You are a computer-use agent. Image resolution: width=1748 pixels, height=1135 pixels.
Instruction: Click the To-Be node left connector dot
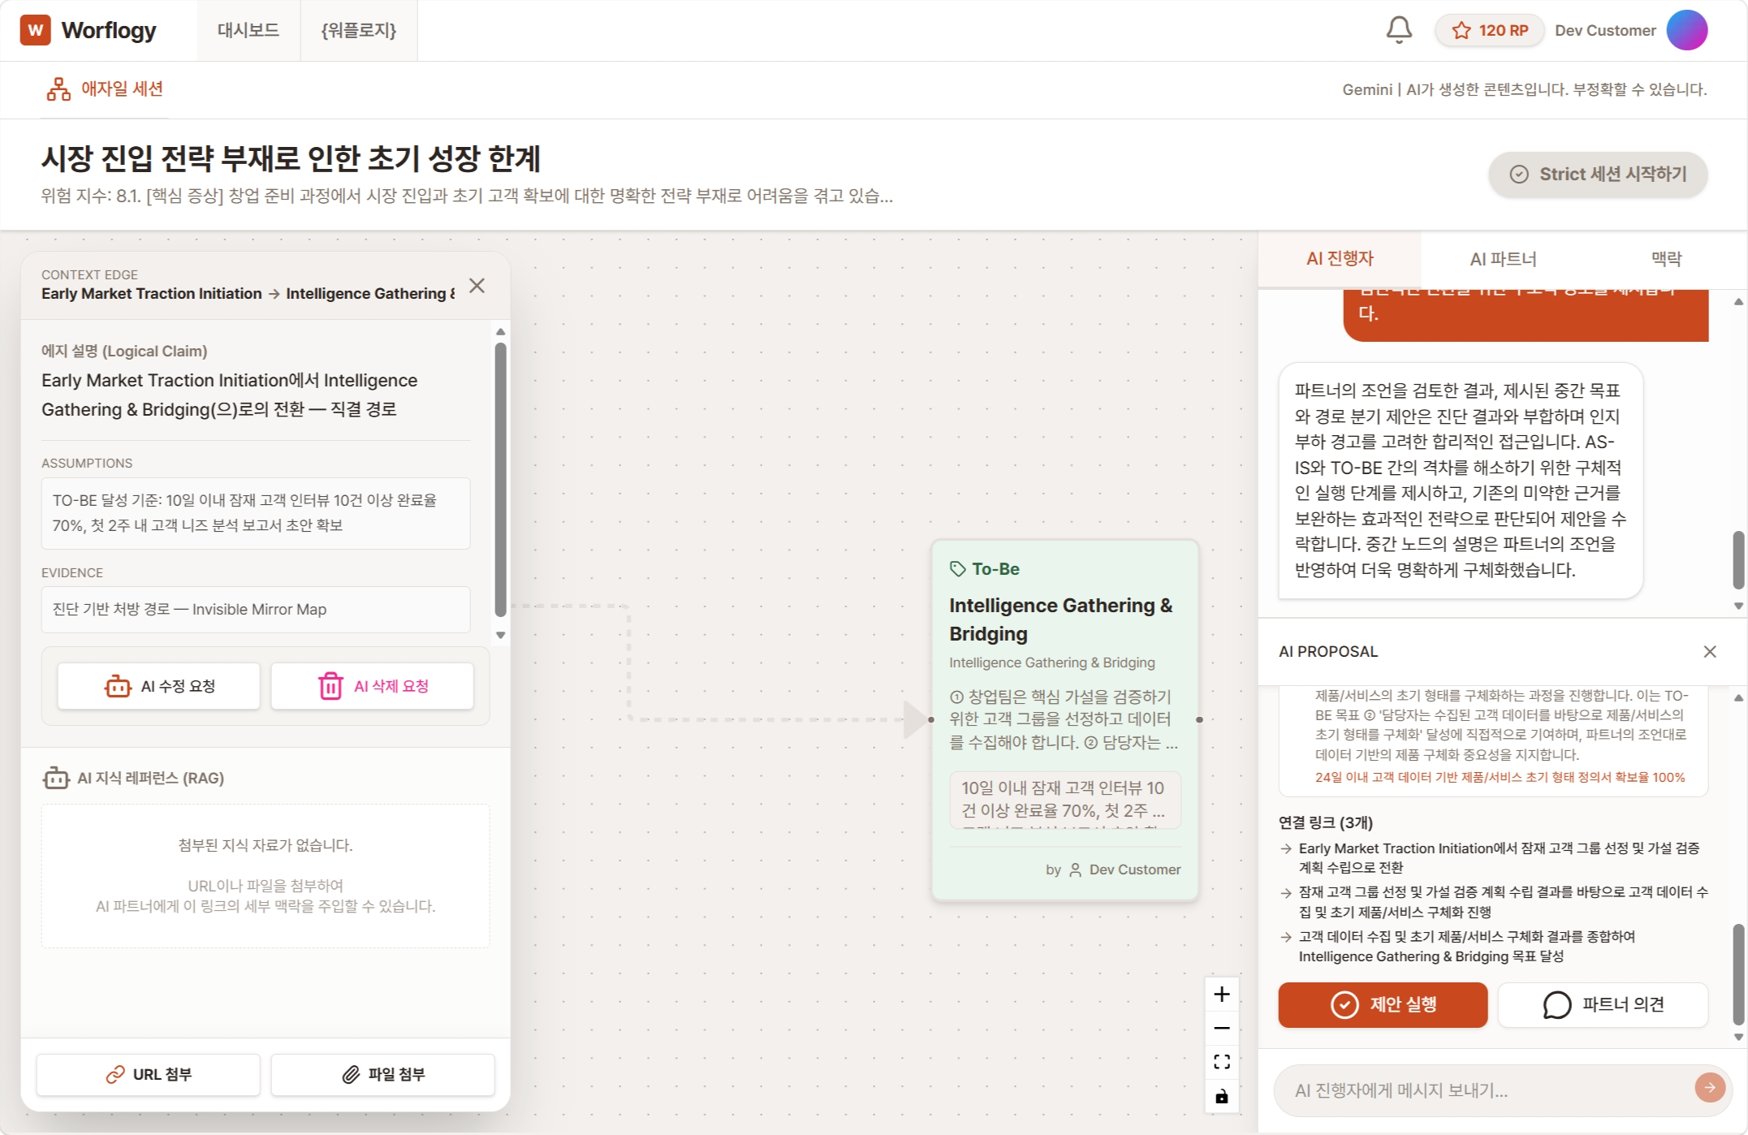931,719
